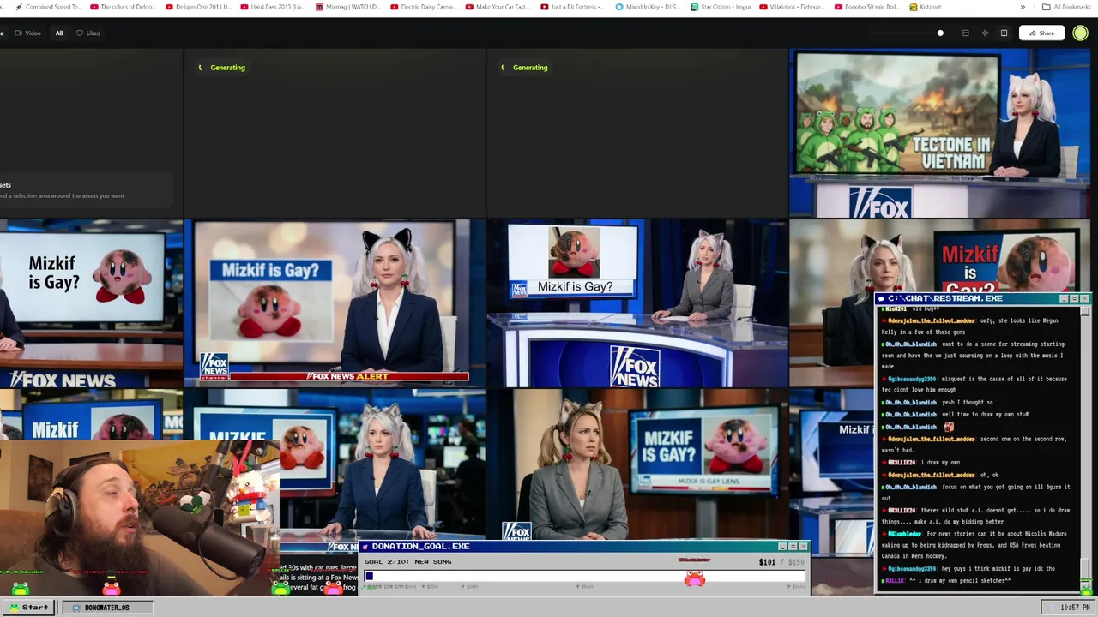This screenshot has width=1098, height=617.
Task: Switch to single-panel view icon
Action: pos(965,33)
